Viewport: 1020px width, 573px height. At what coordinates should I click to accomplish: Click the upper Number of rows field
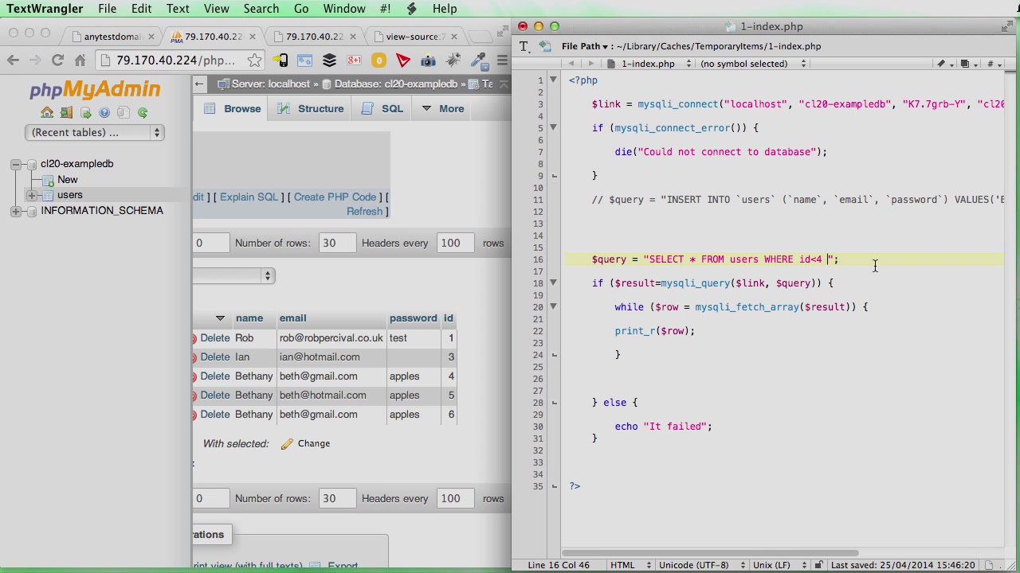tap(337, 244)
